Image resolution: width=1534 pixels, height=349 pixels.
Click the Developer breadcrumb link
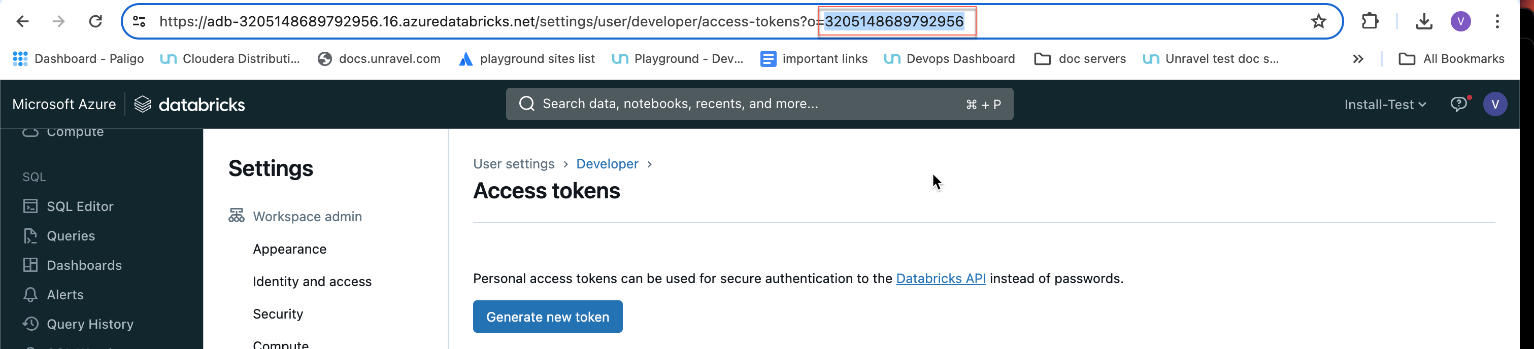607,164
